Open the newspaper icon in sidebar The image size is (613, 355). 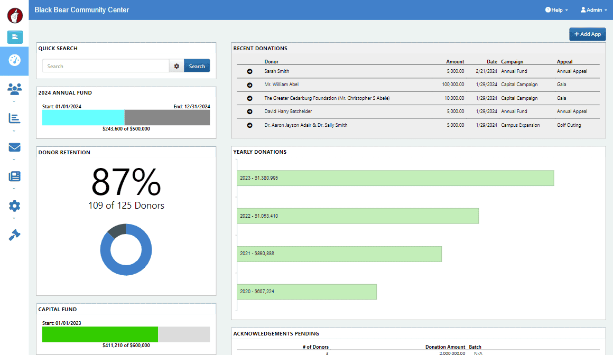click(x=14, y=176)
